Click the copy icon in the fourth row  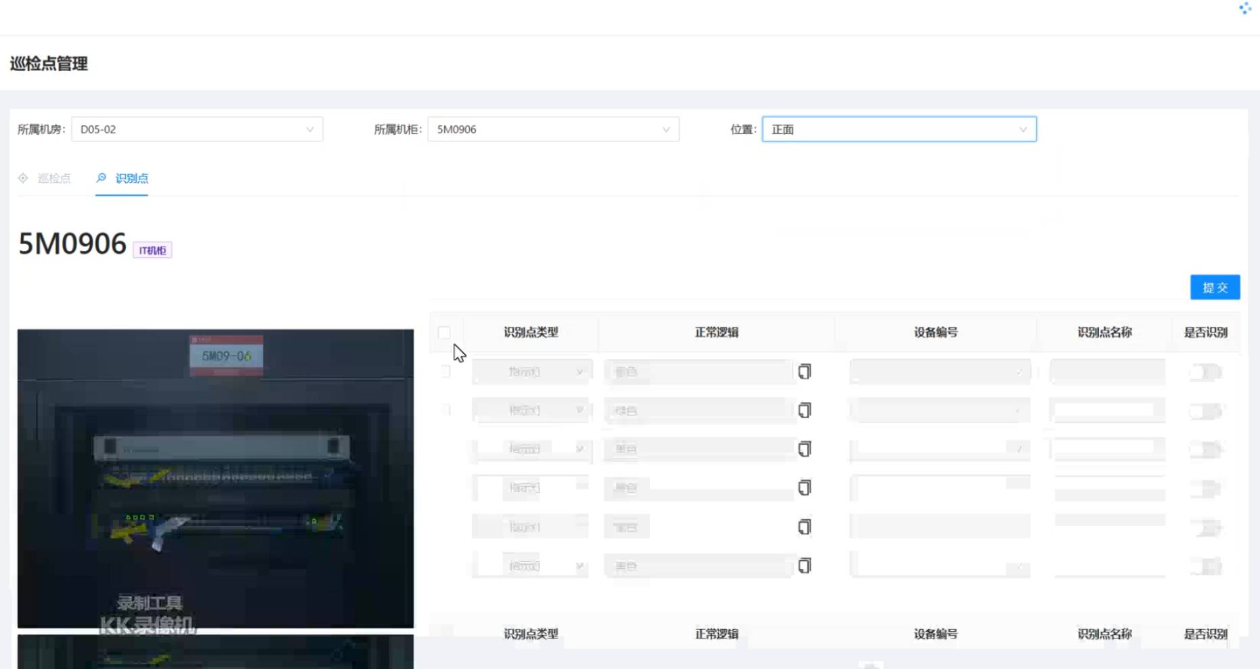click(804, 488)
